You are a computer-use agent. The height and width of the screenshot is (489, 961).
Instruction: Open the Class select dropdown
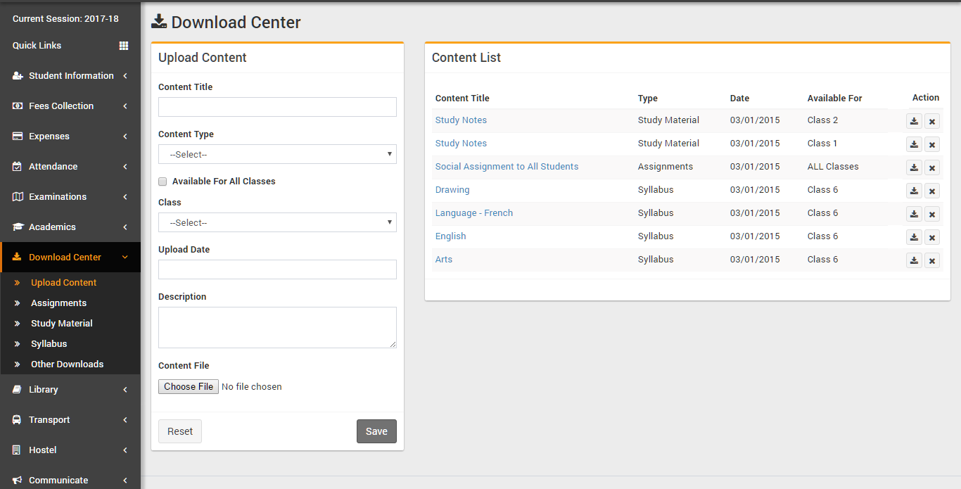(277, 222)
